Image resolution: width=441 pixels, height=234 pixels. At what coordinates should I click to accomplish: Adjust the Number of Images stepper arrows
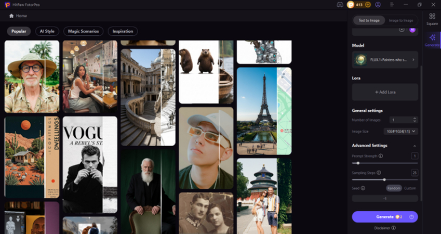coord(415,120)
